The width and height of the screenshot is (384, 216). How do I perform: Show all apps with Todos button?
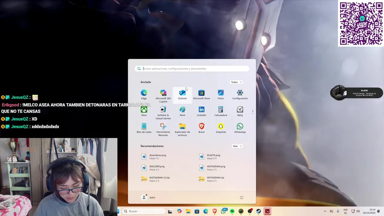click(x=236, y=82)
